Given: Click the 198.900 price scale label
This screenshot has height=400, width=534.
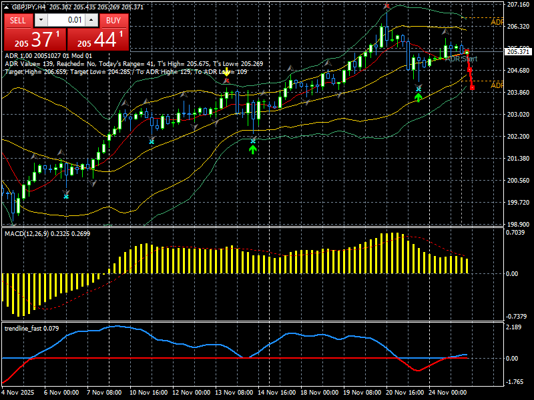Looking at the screenshot, I should [519, 225].
